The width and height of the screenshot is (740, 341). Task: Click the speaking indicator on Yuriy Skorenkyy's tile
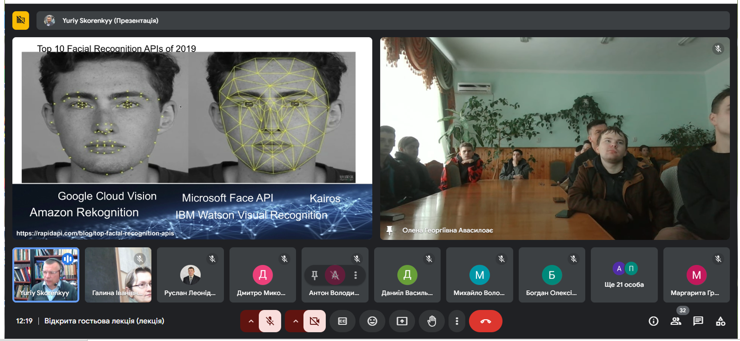[68, 259]
